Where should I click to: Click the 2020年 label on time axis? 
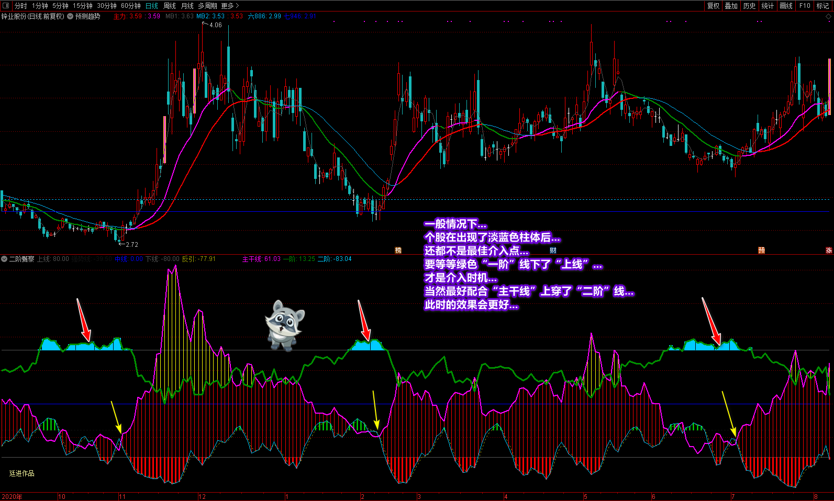click(12, 496)
